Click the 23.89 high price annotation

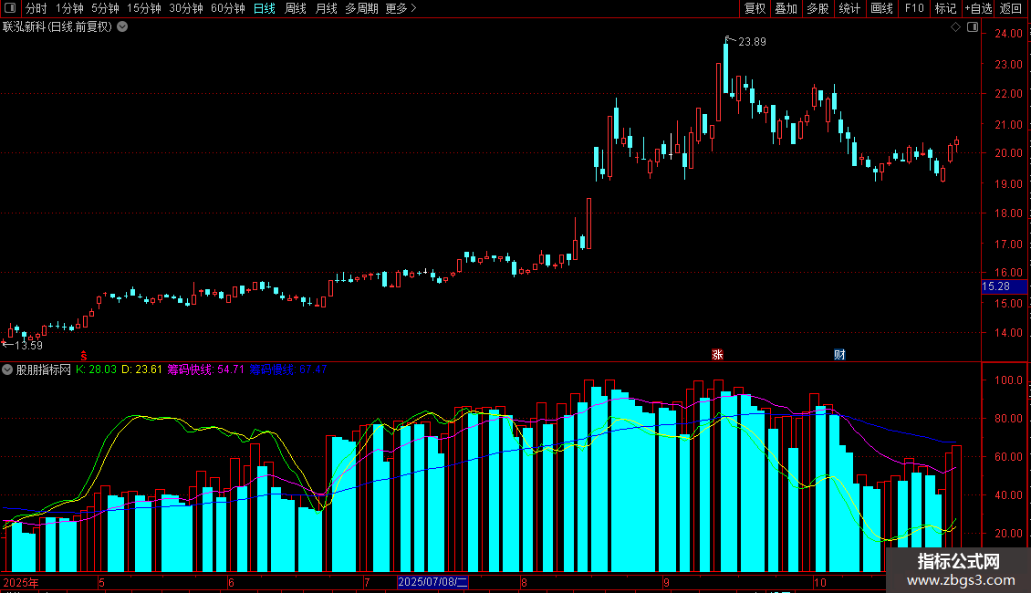[x=752, y=42]
